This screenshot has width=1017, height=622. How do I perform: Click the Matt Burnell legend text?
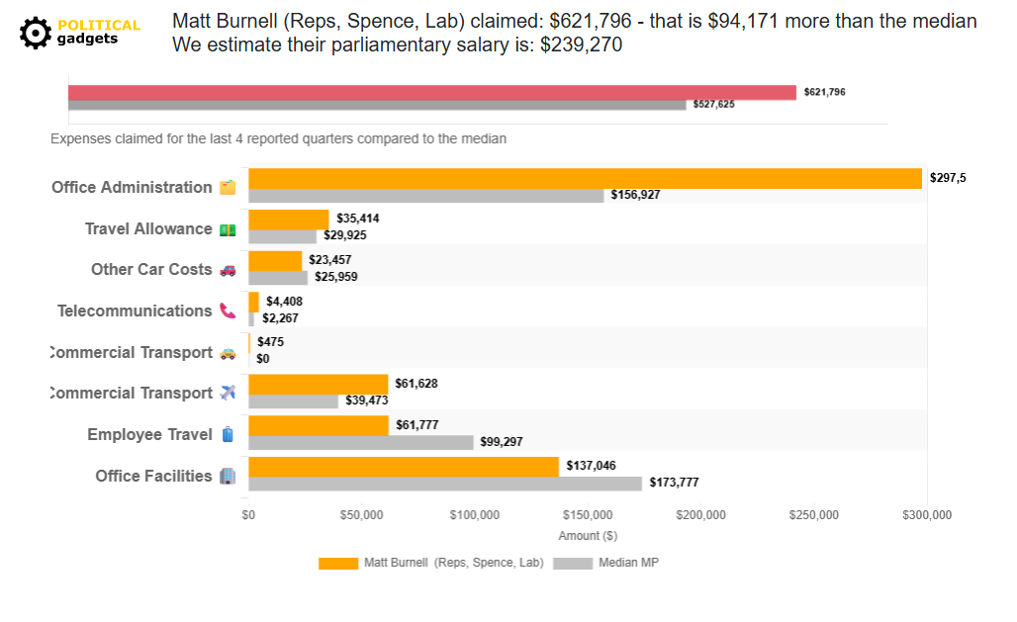pos(453,563)
